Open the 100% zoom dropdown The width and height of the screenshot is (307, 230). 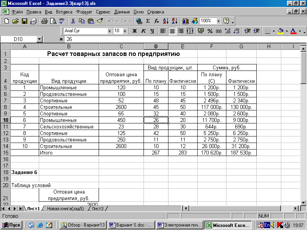218,21
